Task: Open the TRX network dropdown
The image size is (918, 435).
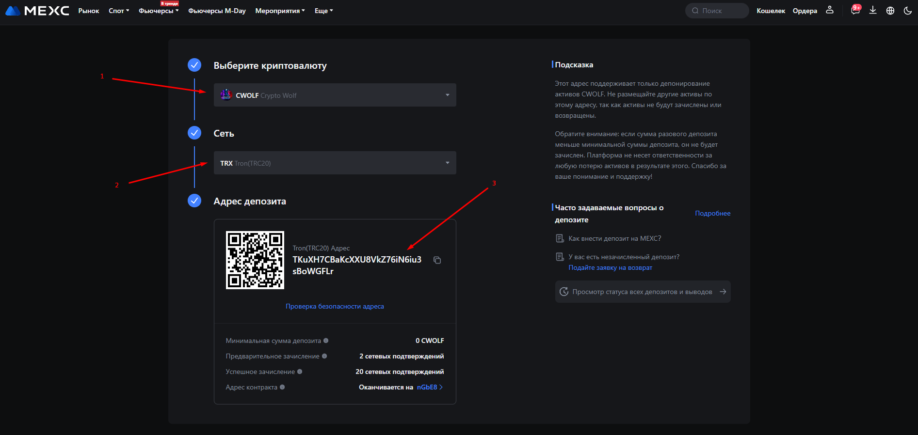Action: pos(335,163)
